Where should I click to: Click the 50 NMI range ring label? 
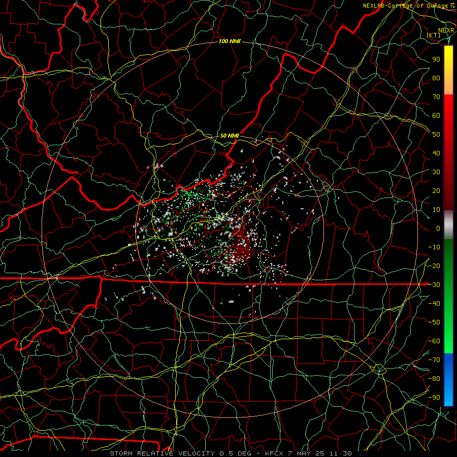(230, 136)
